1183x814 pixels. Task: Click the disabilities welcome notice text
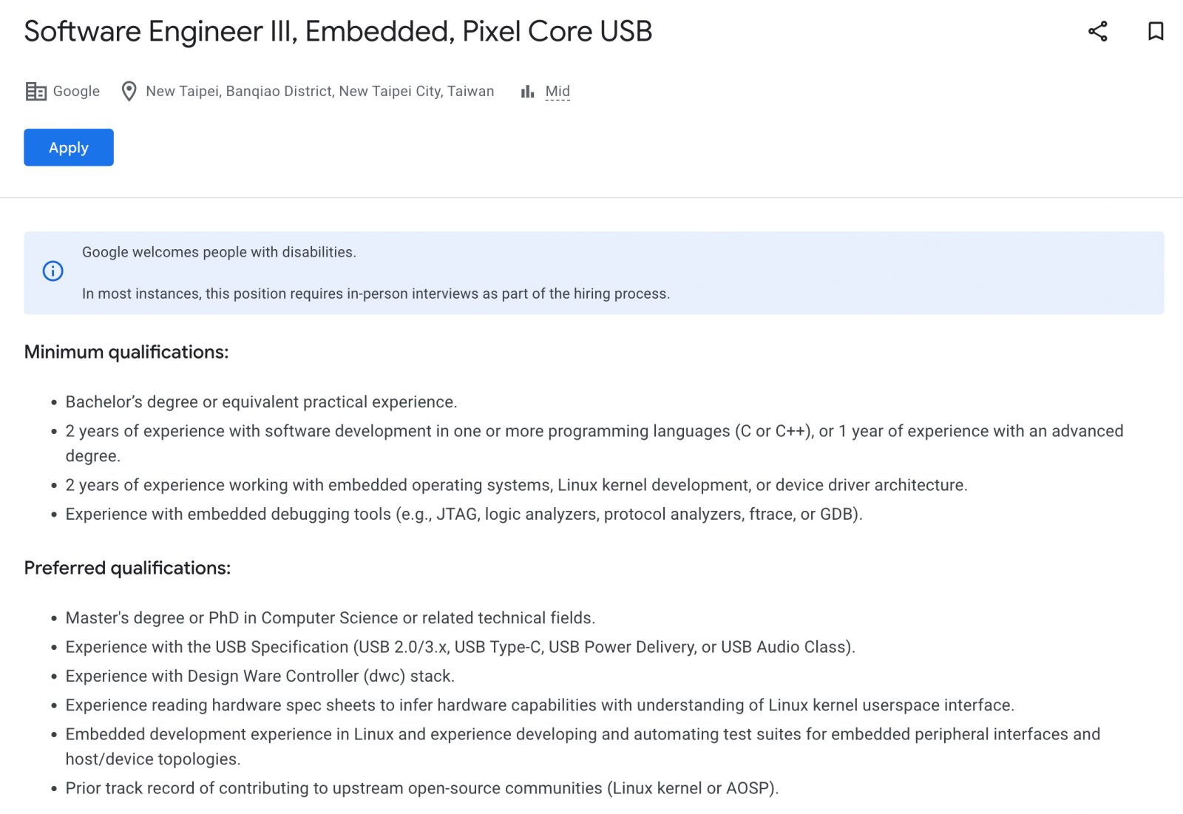[219, 252]
